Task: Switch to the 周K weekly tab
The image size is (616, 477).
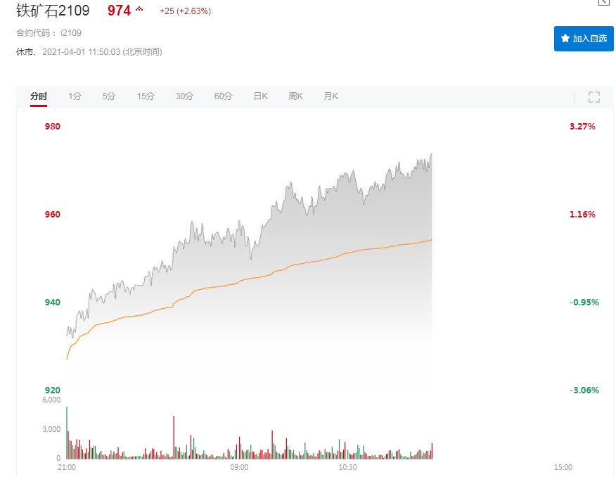Action: pyautogui.click(x=295, y=96)
